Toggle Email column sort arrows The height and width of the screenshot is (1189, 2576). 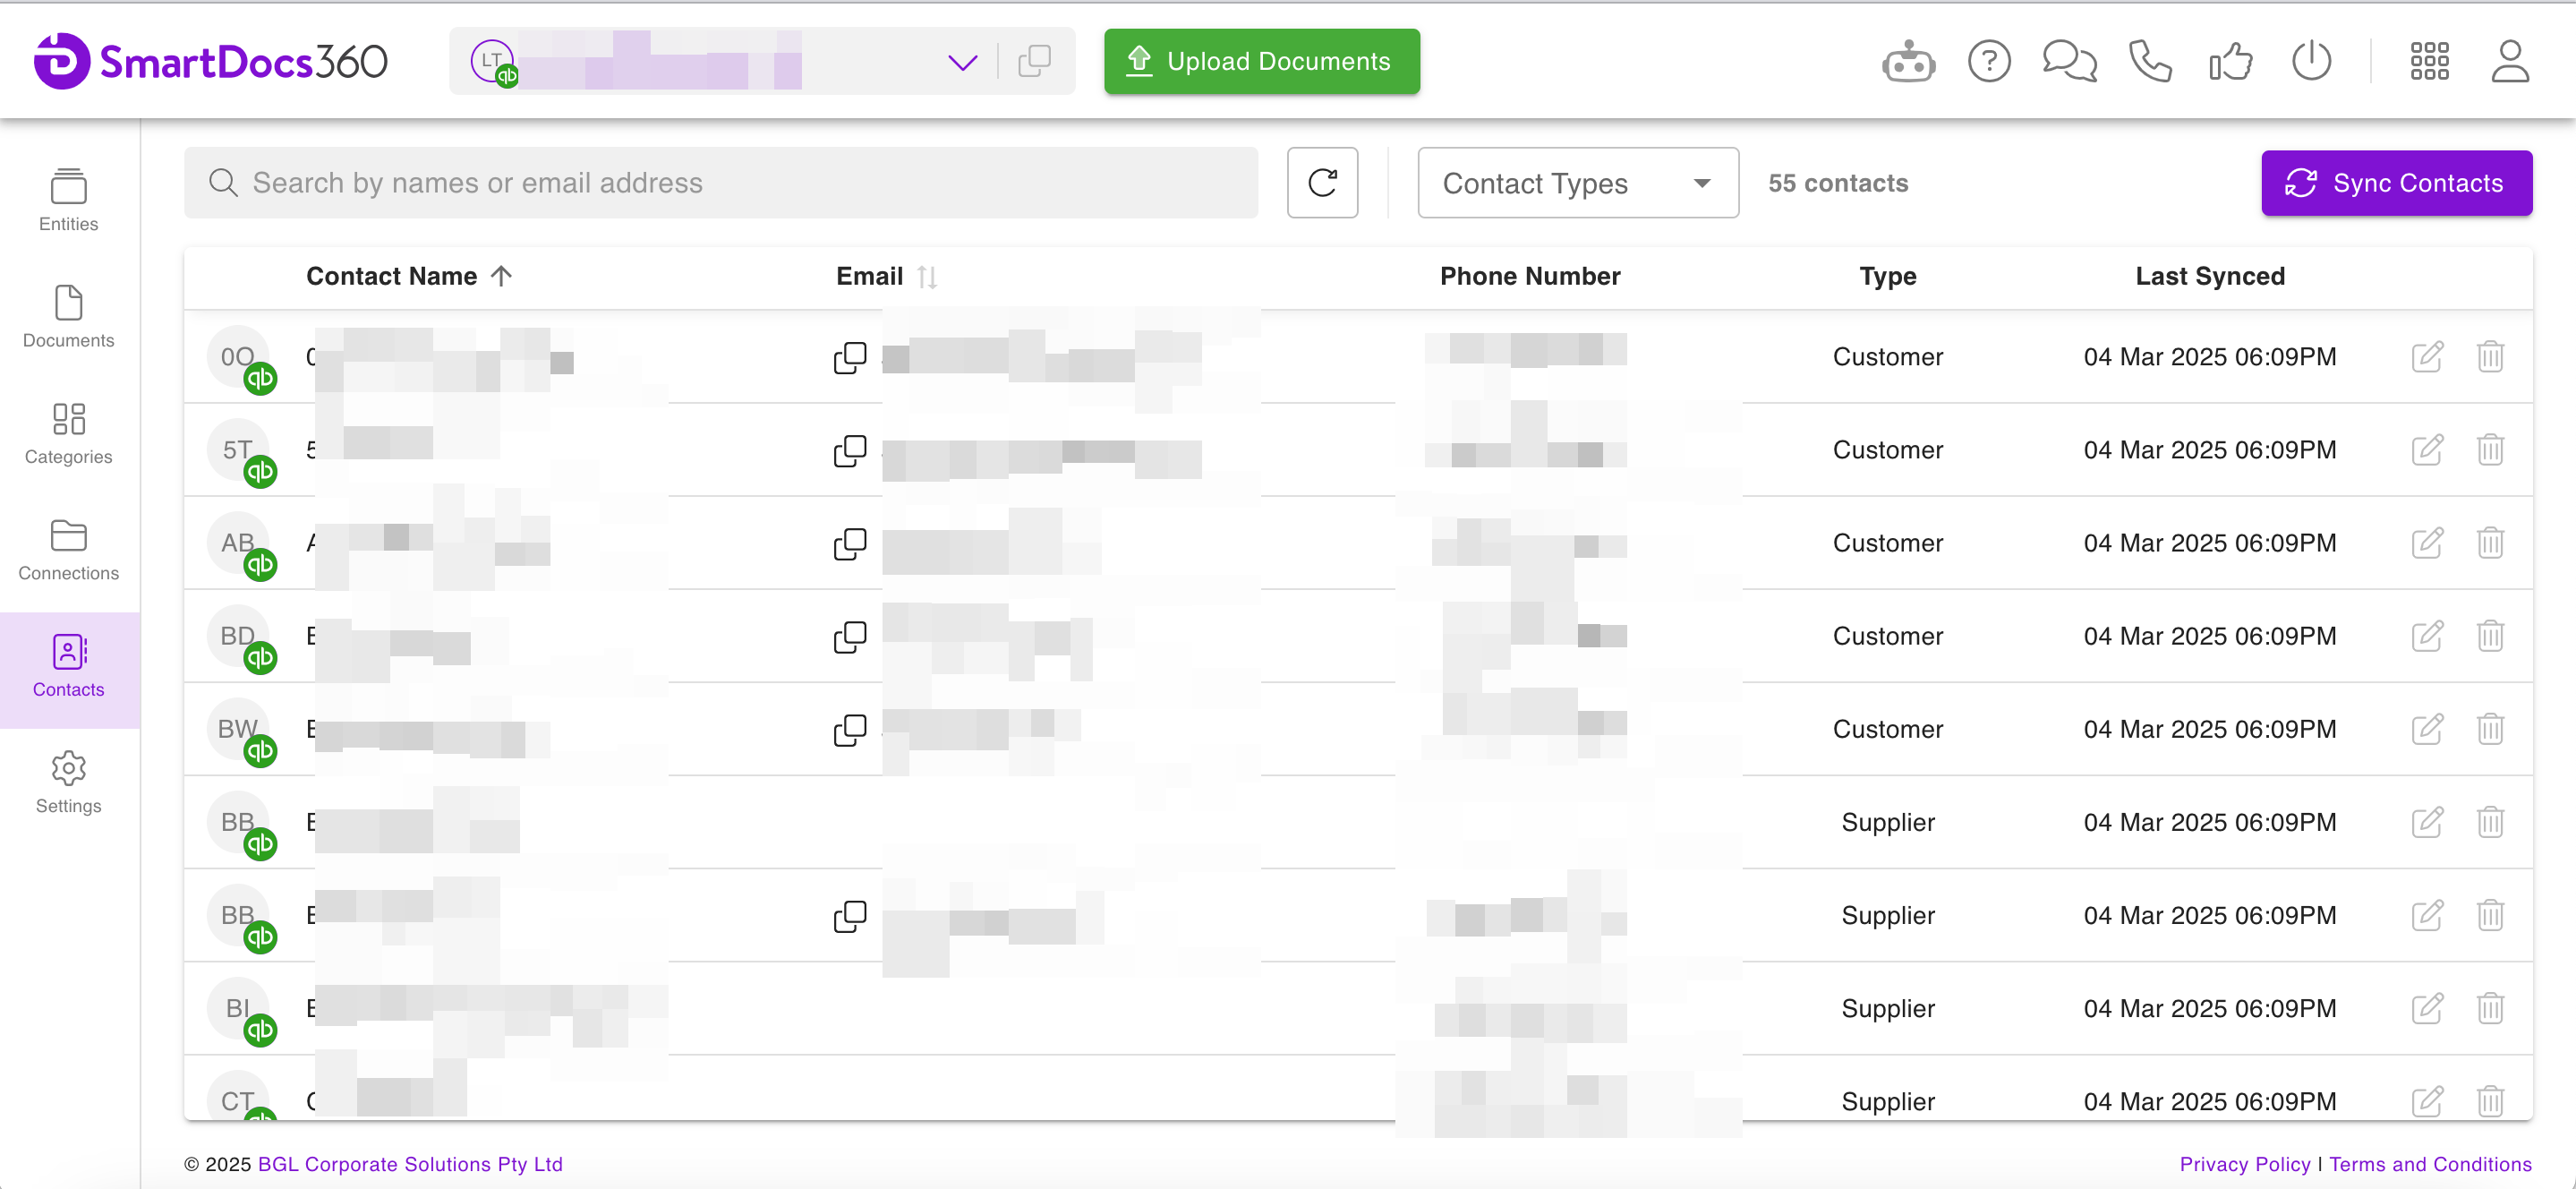click(x=927, y=277)
